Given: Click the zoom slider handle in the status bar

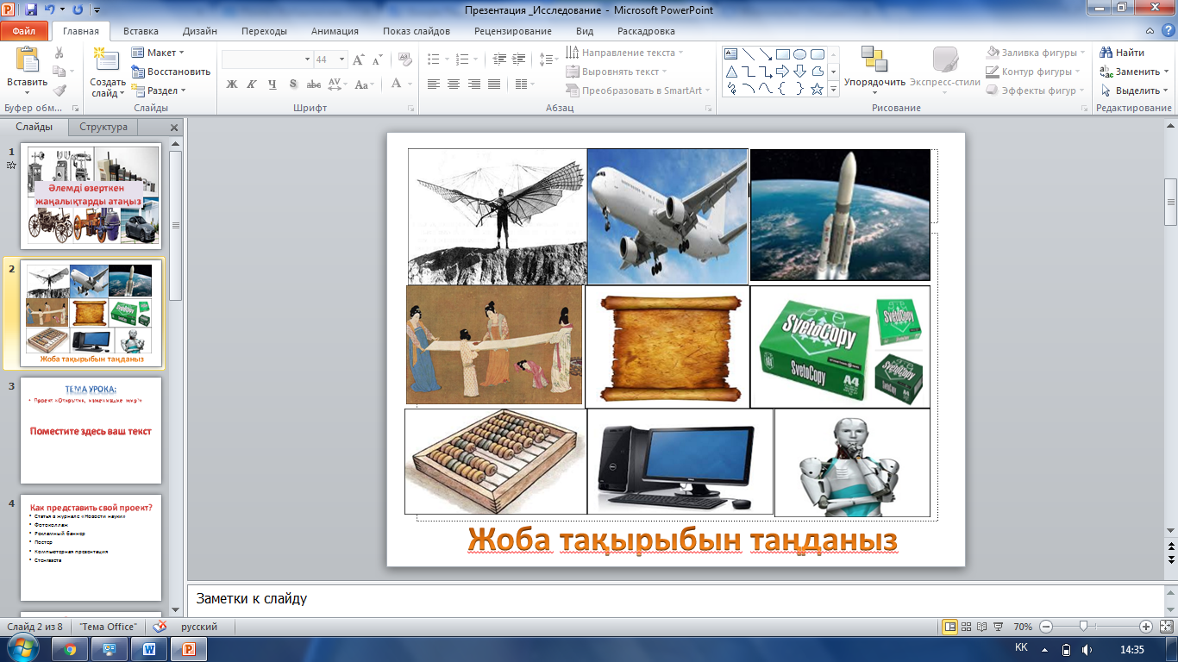Looking at the screenshot, I should pos(1083,627).
